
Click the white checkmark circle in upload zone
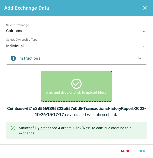(76, 84)
